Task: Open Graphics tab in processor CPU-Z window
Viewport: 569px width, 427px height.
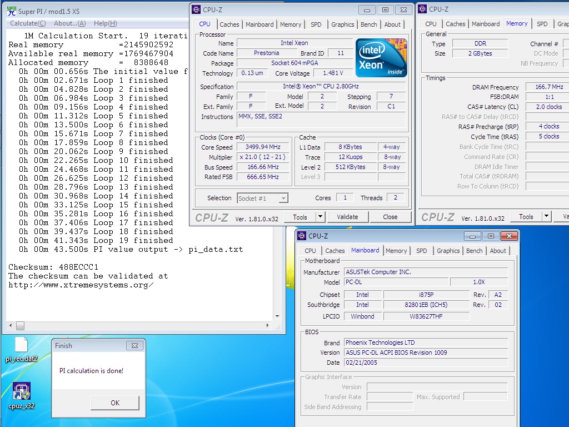Action: coord(342,24)
